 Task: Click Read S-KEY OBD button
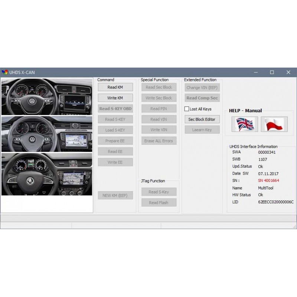pyautogui.click(x=115, y=109)
